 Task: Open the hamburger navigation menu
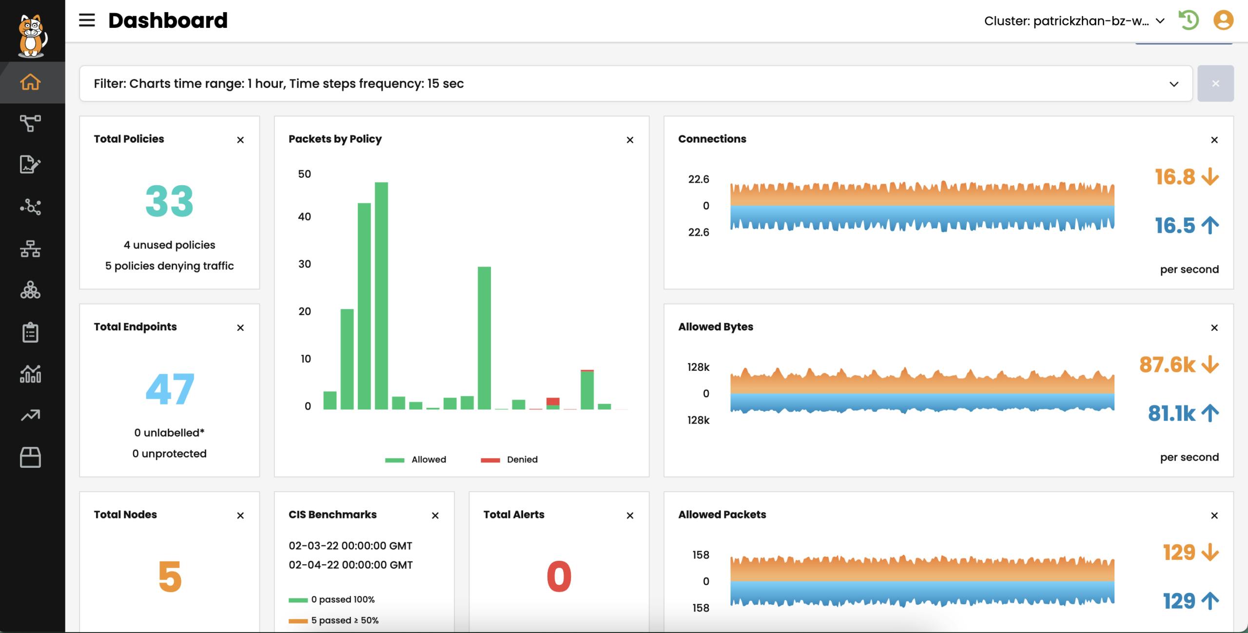point(87,20)
